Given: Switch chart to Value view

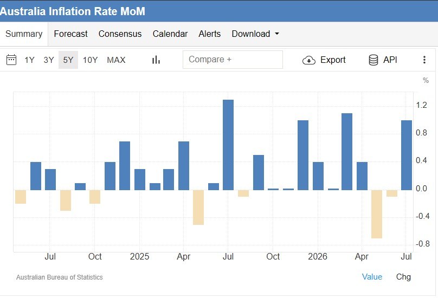Looking at the screenshot, I should 372,277.
